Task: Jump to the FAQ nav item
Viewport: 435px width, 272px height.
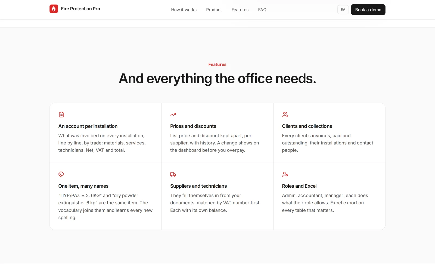Action: point(262,10)
